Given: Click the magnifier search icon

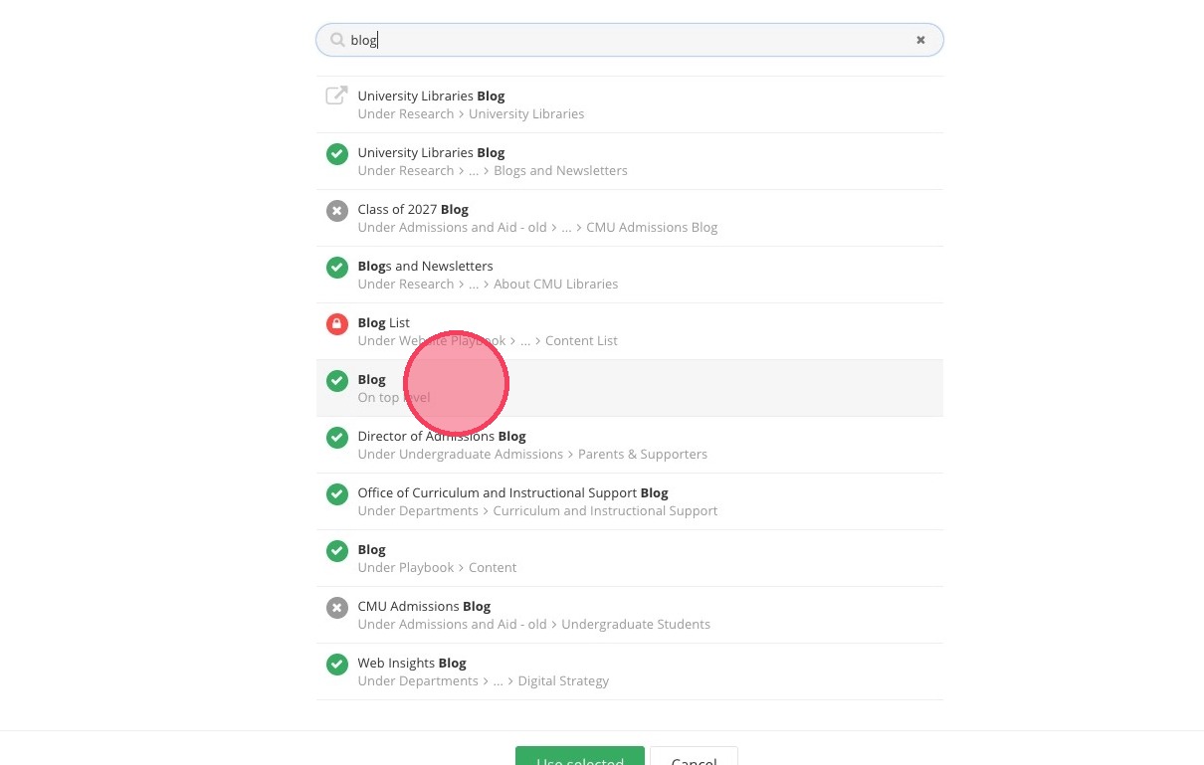Looking at the screenshot, I should tap(337, 41).
